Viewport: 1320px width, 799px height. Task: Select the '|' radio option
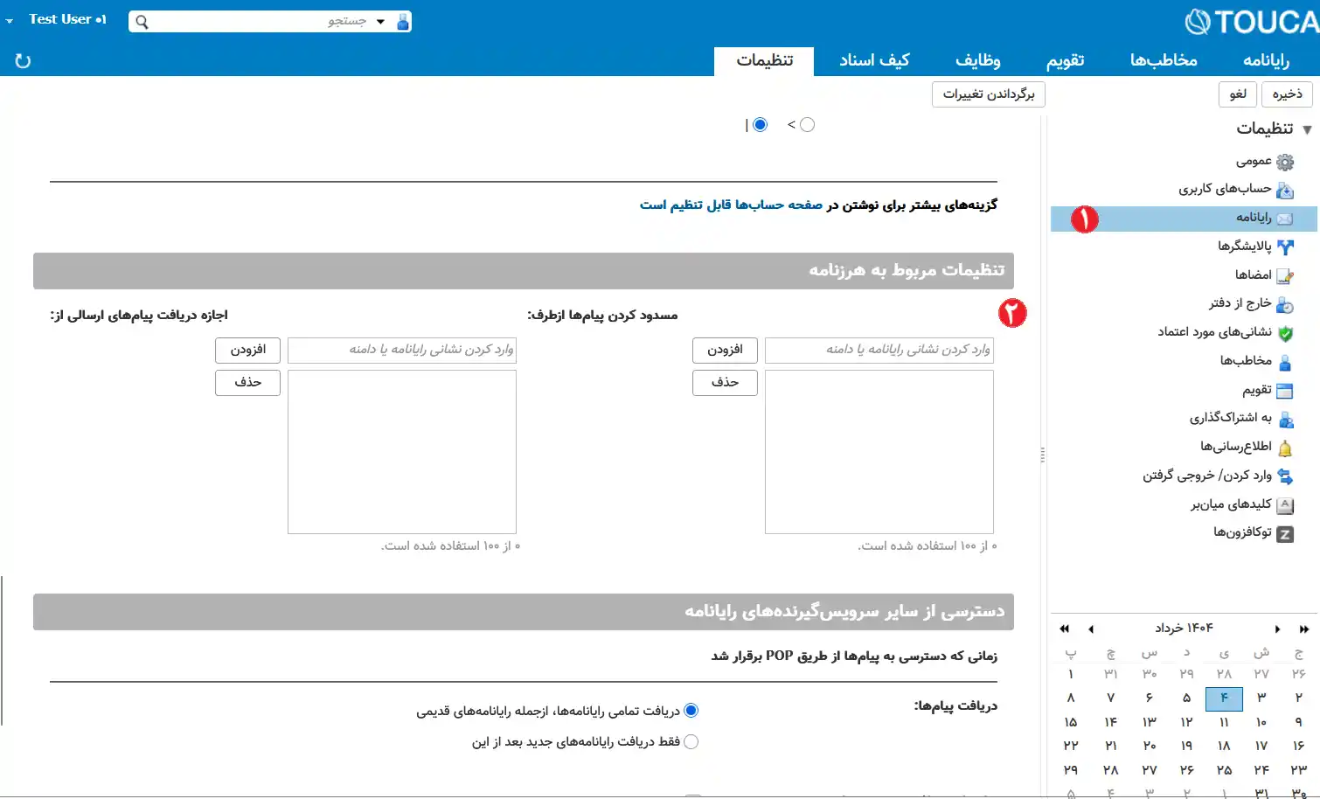pos(761,125)
